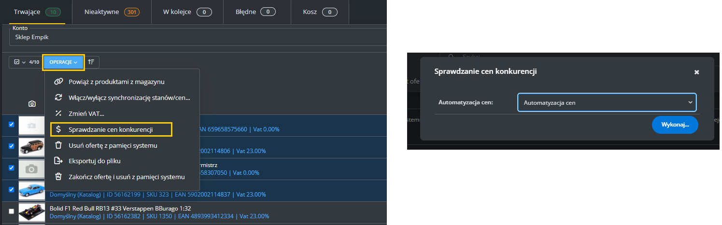
Task: Click the camera icon in the column header
Action: 32,104
